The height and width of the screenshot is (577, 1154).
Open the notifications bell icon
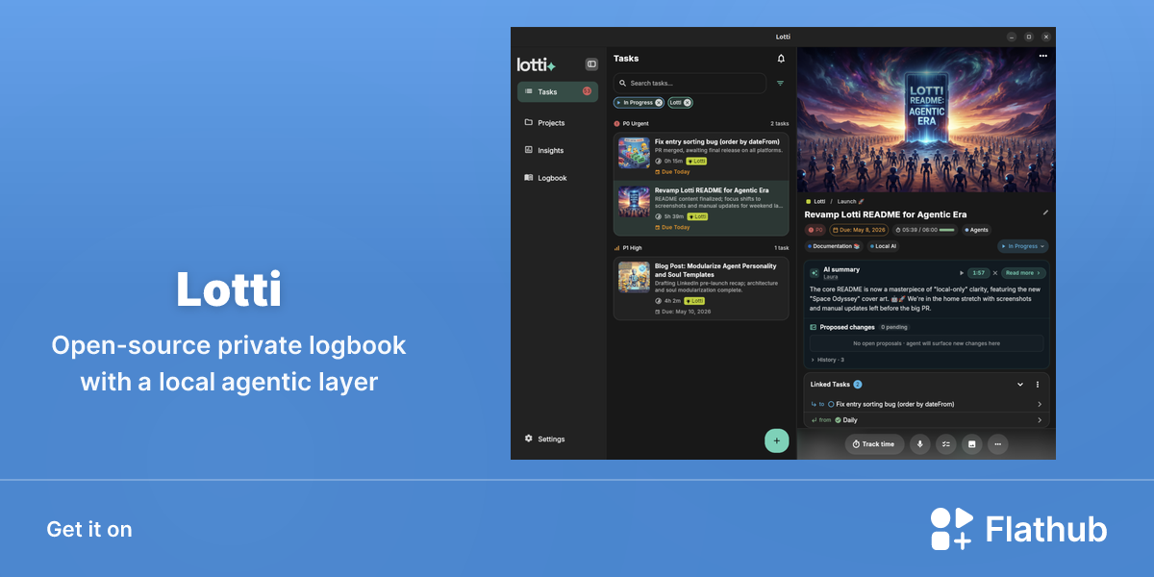[781, 59]
